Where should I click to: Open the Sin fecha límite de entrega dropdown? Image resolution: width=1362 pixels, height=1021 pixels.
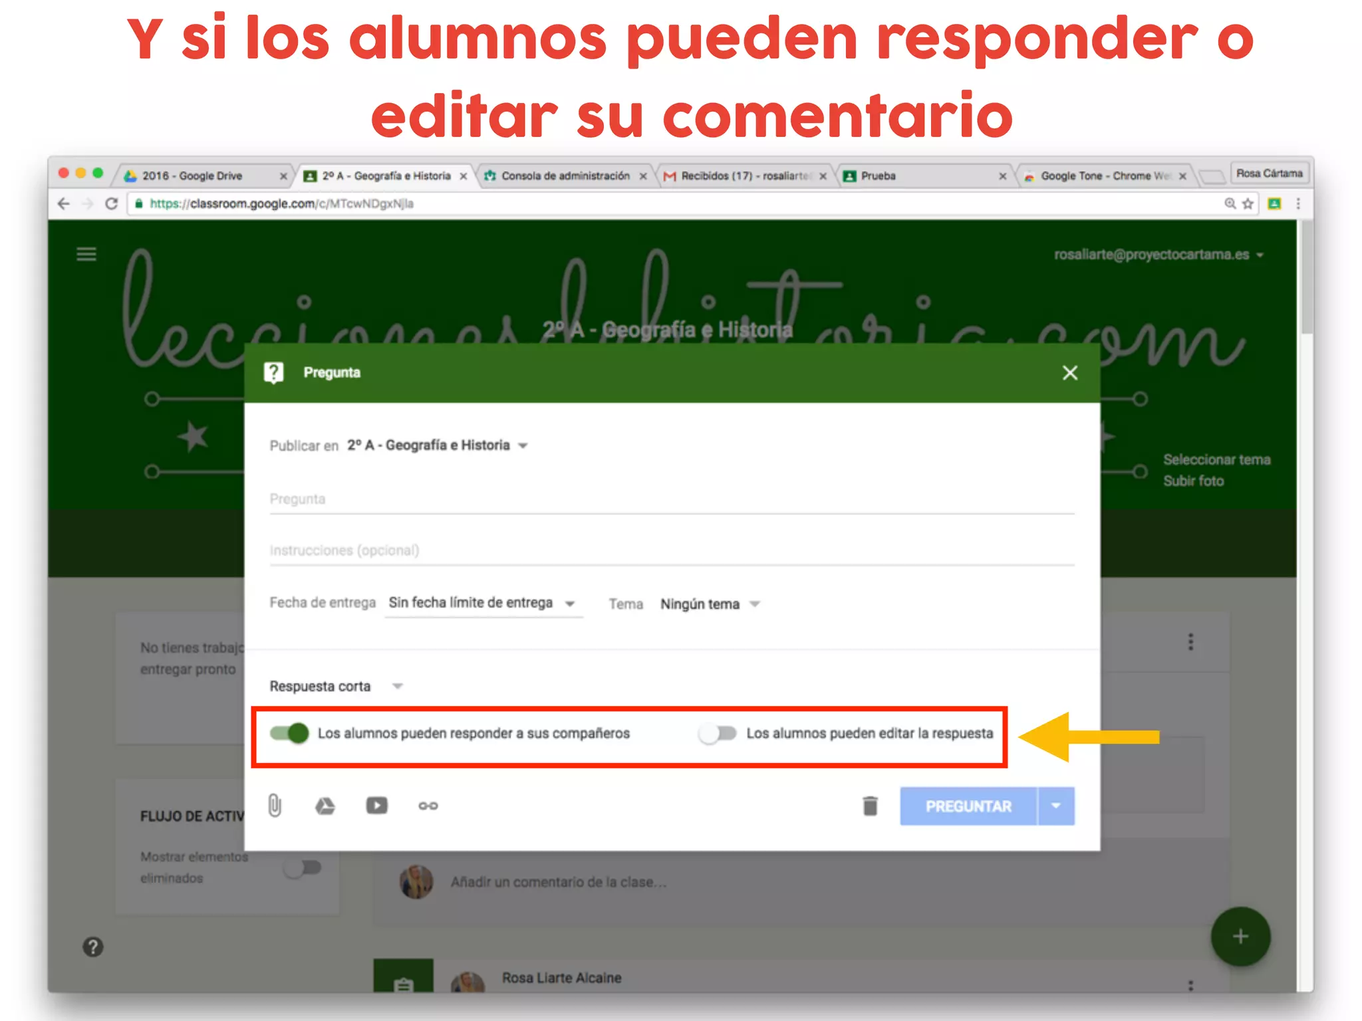pos(483,604)
